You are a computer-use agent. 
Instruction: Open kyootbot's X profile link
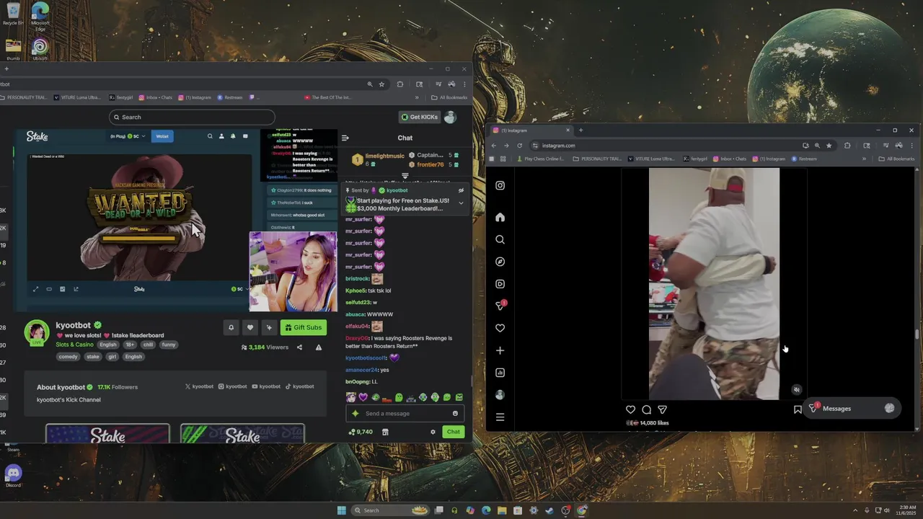(200, 386)
